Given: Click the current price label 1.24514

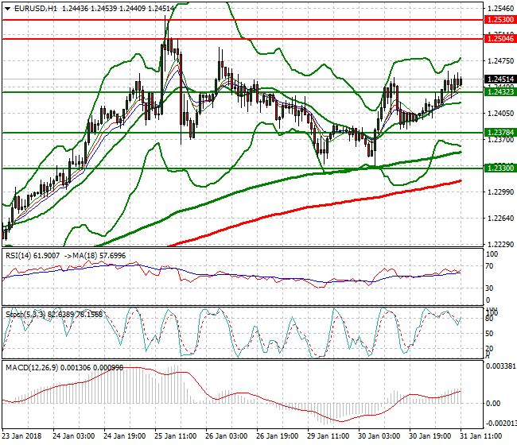Looking at the screenshot, I should pos(500,79).
